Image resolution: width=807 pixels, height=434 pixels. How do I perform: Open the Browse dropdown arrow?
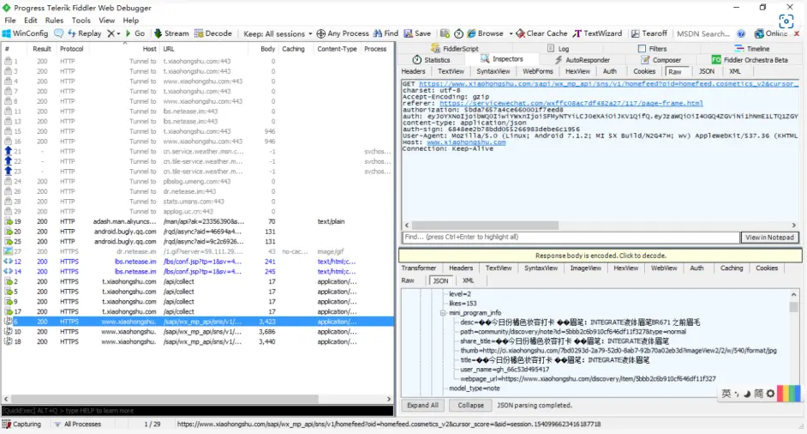[x=511, y=33]
